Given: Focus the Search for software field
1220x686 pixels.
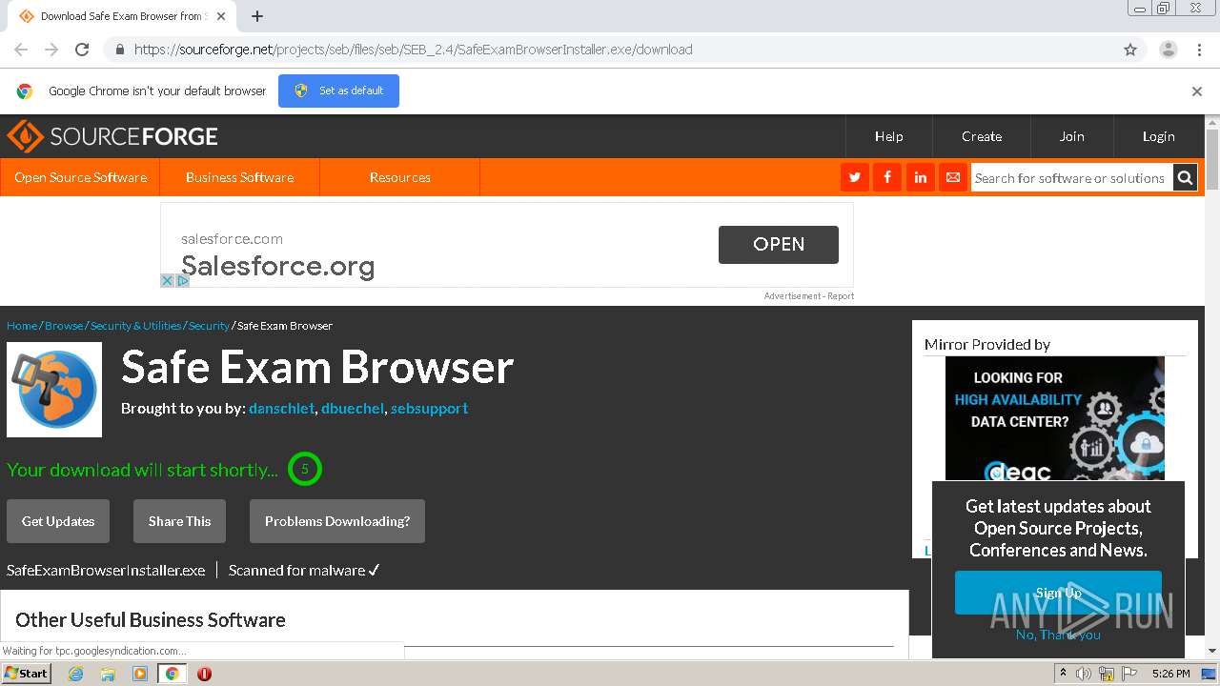Looking at the screenshot, I should click(1071, 177).
